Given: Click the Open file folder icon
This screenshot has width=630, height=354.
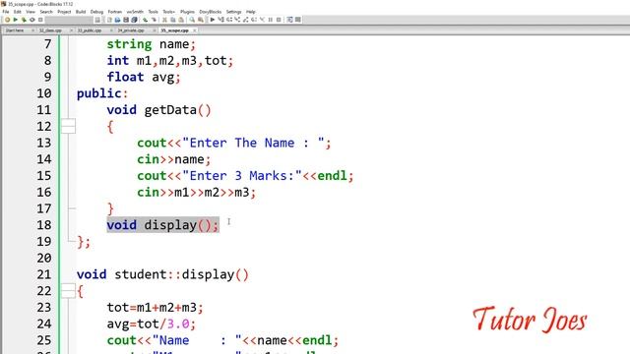Looking at the screenshot, I should click(x=117, y=20).
